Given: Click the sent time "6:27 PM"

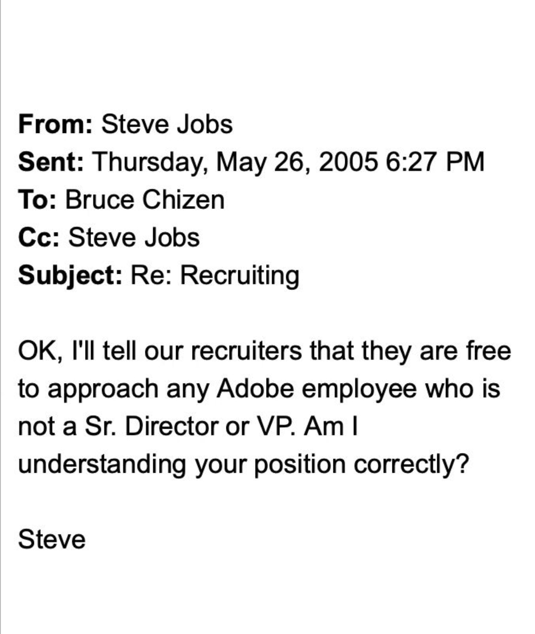Looking at the screenshot, I should coord(435,162).
